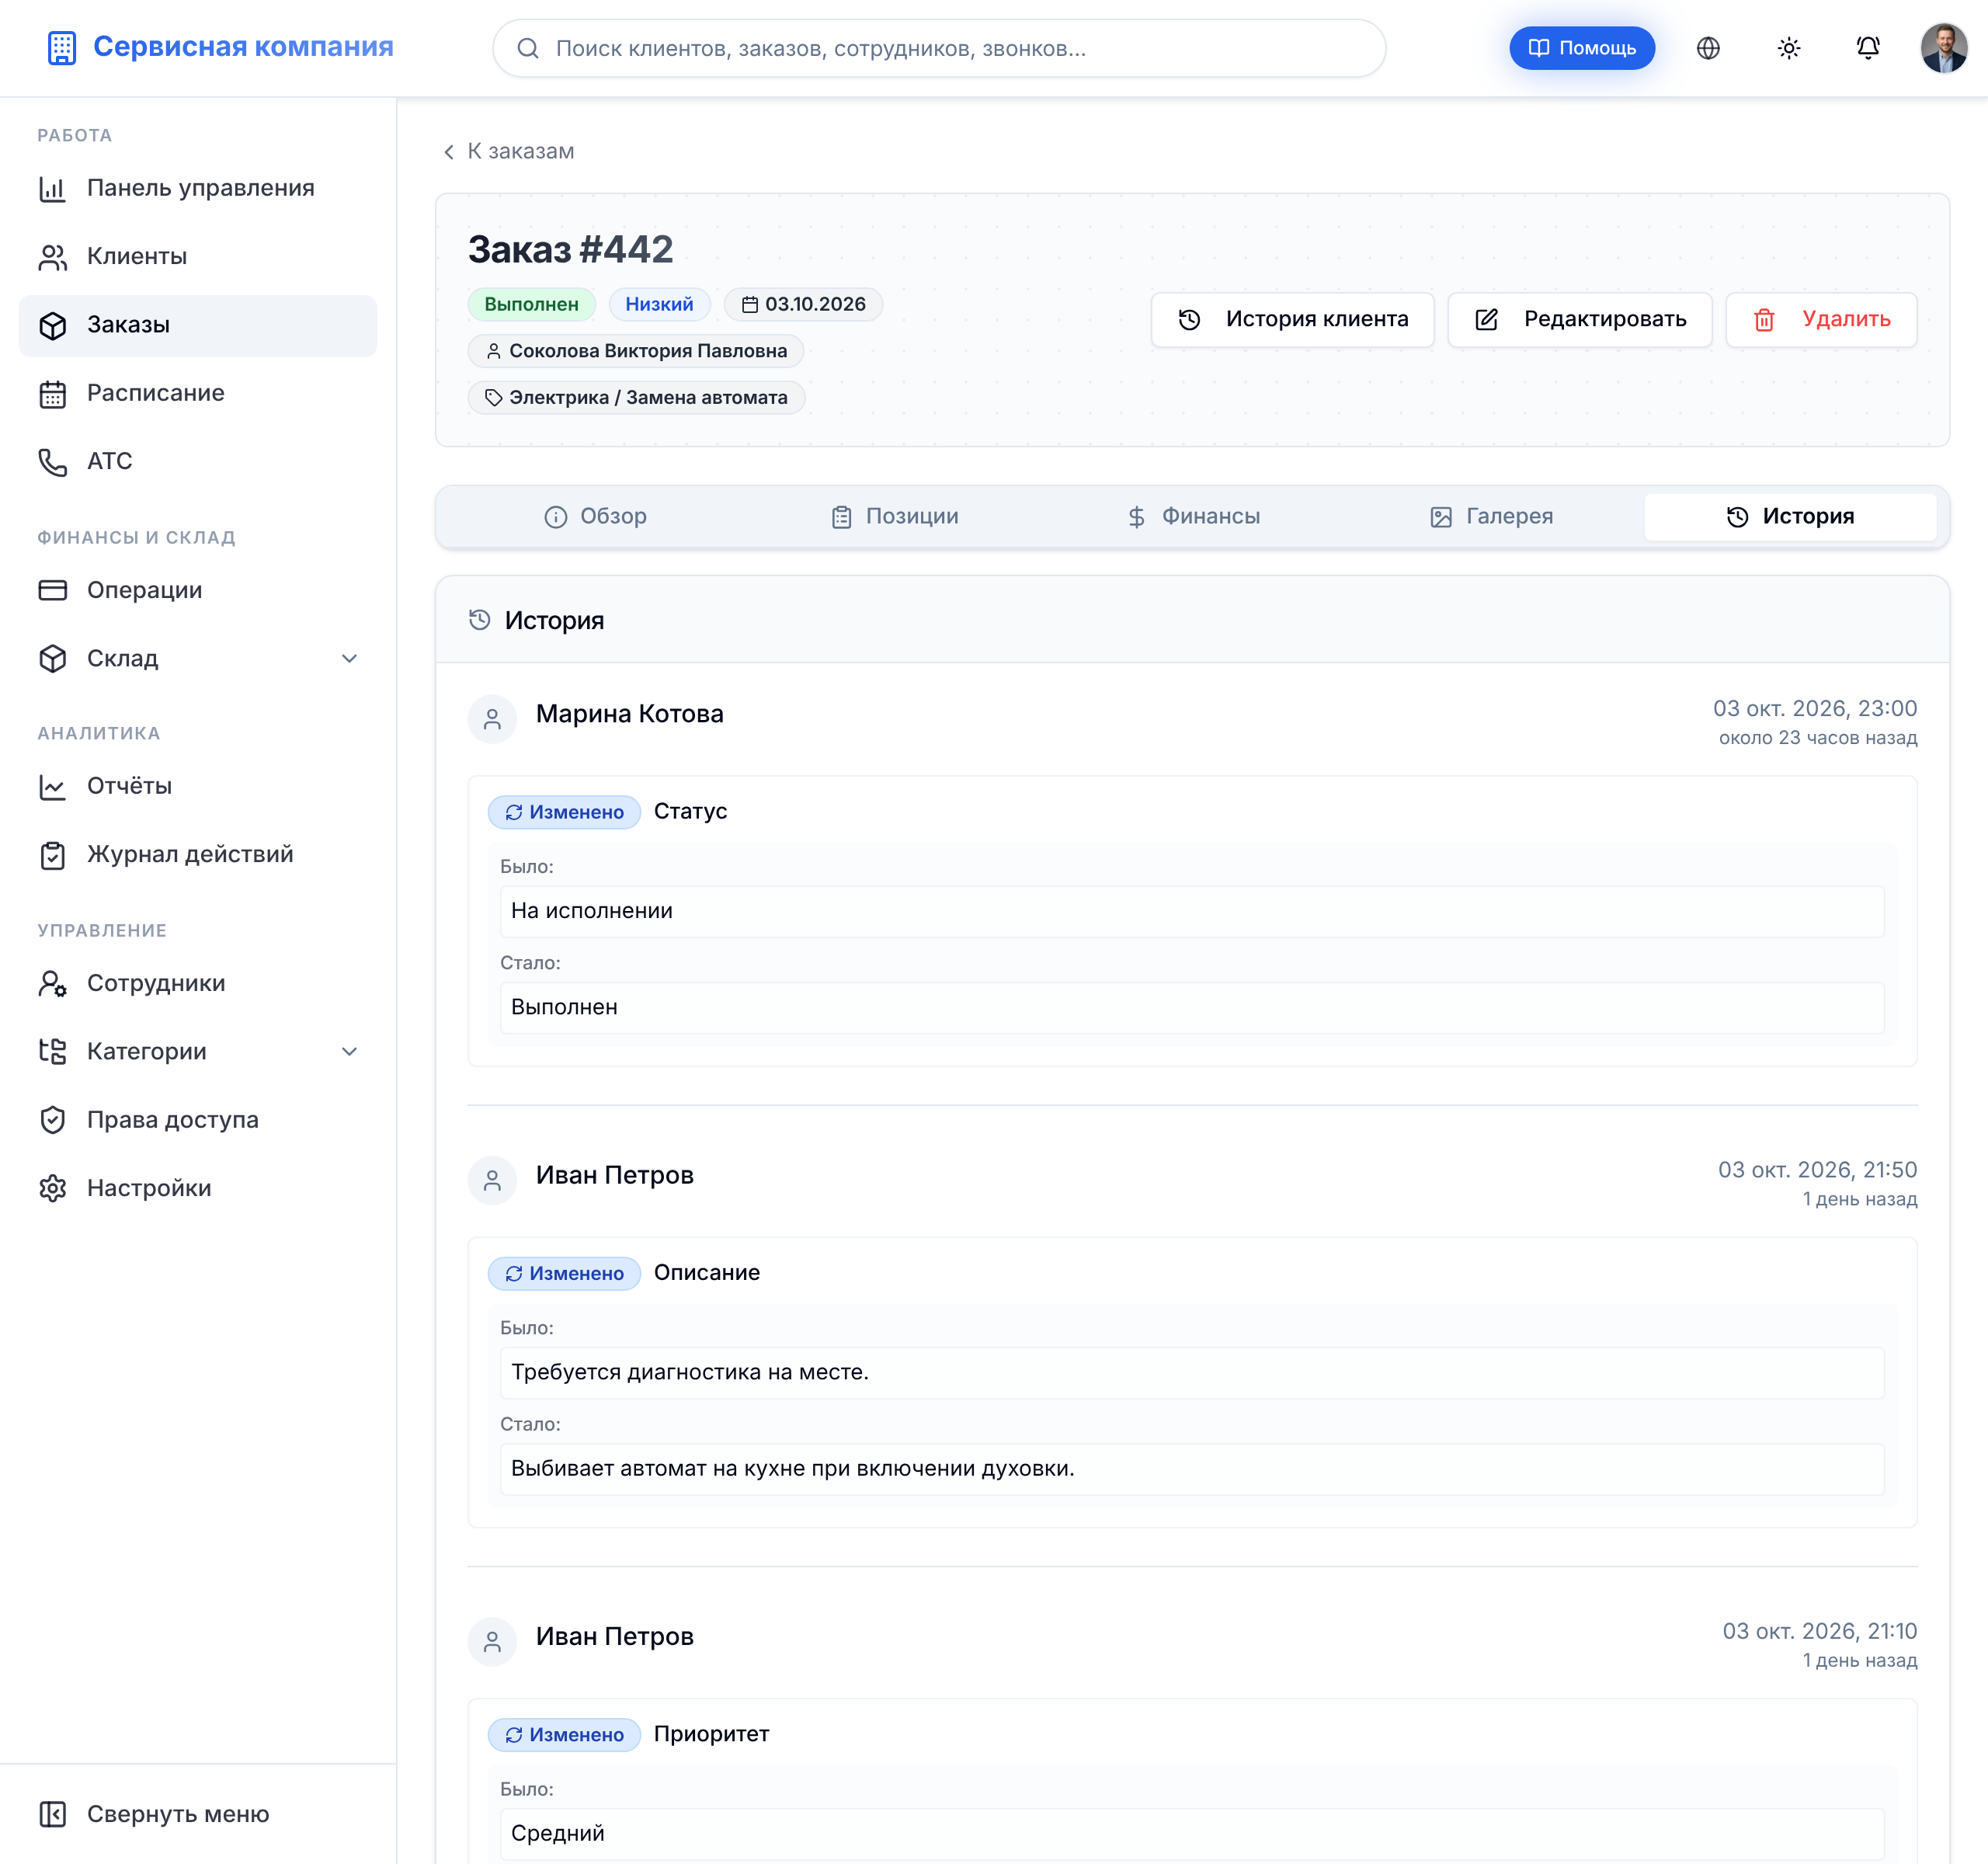1988x1864 pixels.
Task: Click the 03.10.2026 date chip
Action: tap(803, 304)
